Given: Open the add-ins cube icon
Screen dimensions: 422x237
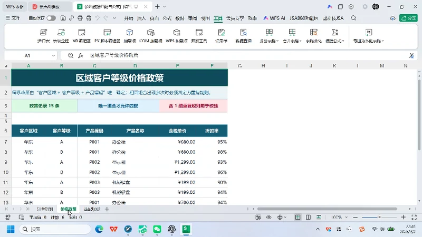Looking at the screenshot, I should (129, 35).
